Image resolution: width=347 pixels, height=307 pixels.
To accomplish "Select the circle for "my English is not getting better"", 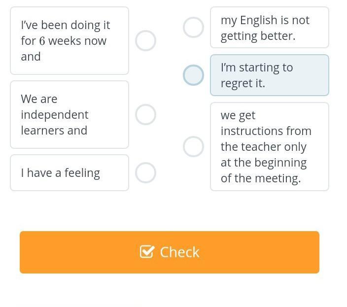I will [193, 28].
